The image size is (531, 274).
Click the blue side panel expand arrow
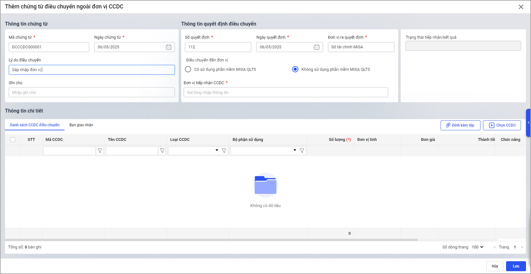pos(529,123)
